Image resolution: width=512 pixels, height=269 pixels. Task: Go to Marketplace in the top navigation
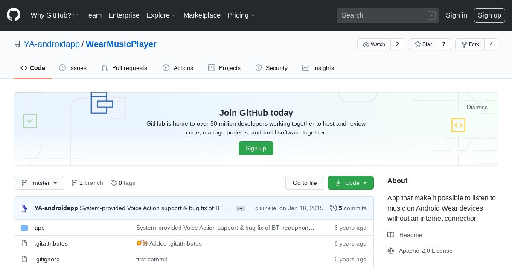(202, 15)
